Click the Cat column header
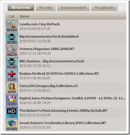 [12, 16]
